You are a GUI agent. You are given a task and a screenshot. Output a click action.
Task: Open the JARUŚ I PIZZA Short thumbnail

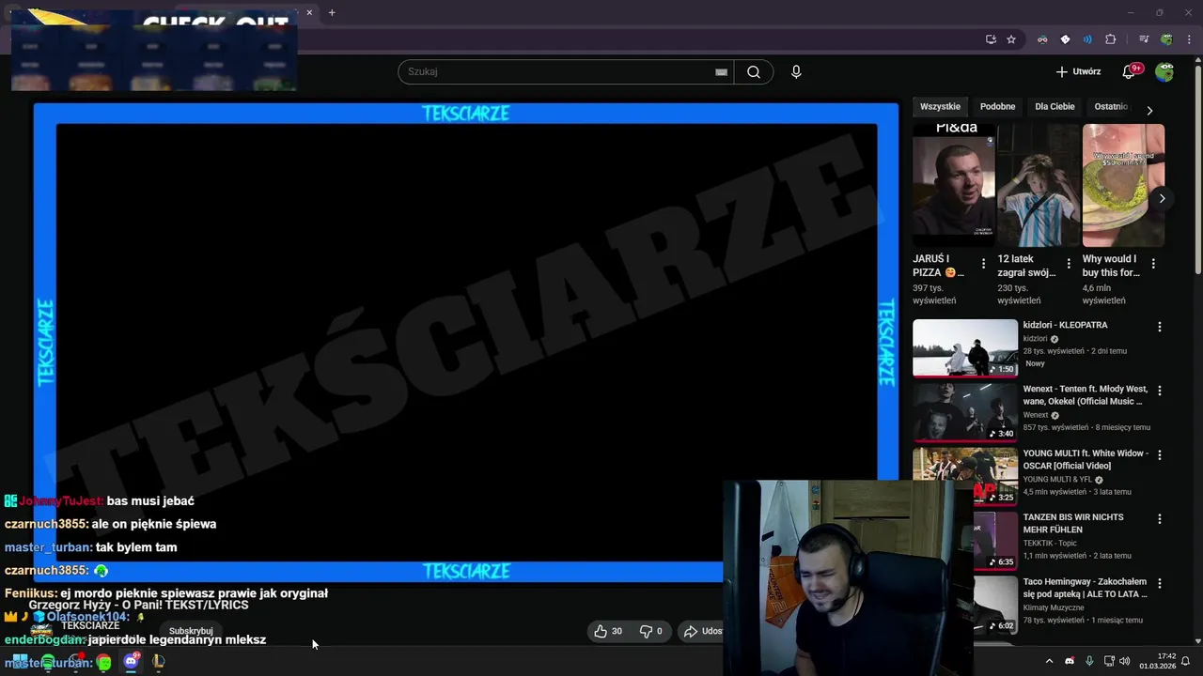pos(953,185)
